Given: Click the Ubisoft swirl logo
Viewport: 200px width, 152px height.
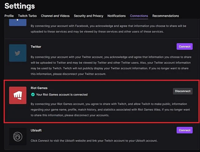Looking at the screenshot, I should [18, 137].
